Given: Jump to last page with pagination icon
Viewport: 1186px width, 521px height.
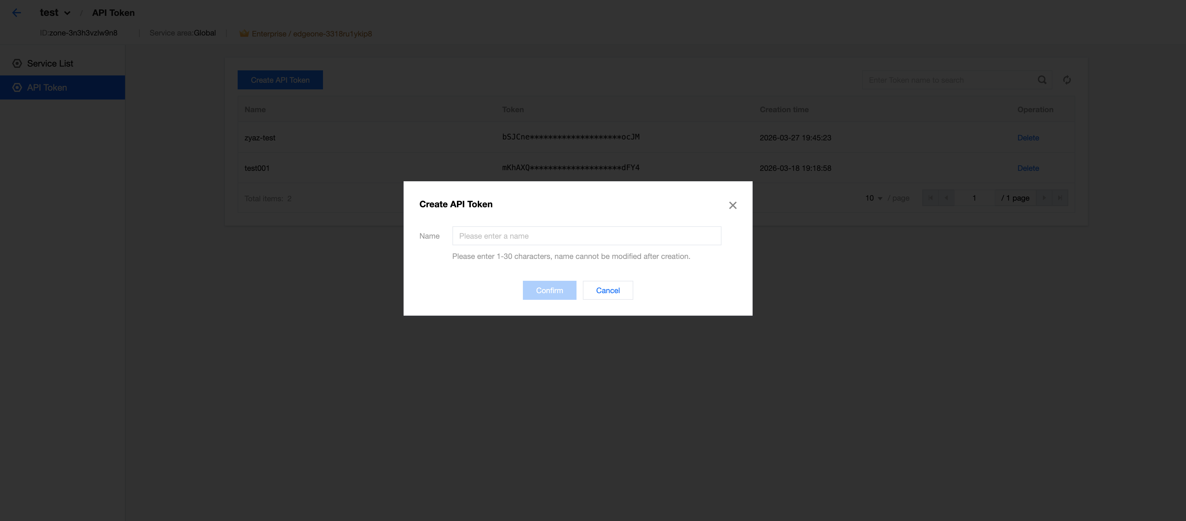Looking at the screenshot, I should [x=1060, y=198].
